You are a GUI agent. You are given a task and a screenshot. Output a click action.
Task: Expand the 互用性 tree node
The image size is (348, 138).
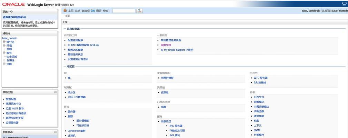4,60
